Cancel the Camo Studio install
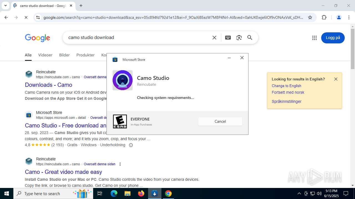The image size is (355, 199). (x=220, y=121)
